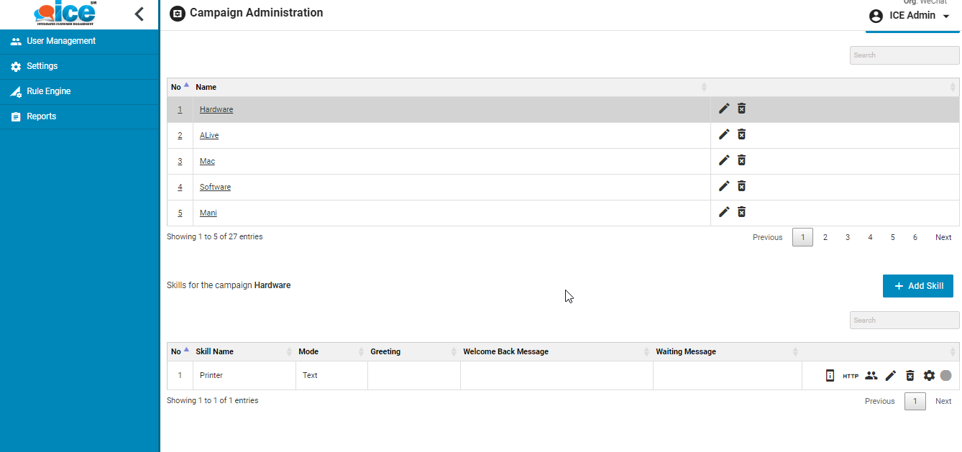Screen dimensions: 962x452
Task: Collapse the sidebar with the chevron arrow
Action: tap(139, 14)
